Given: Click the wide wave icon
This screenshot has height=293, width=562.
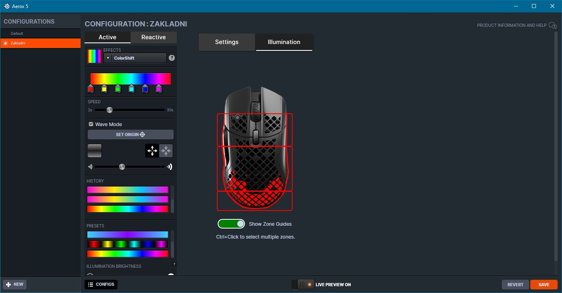Looking at the screenshot, I should point(170,167).
